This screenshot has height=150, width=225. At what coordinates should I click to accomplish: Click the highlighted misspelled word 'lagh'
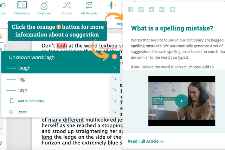point(62,46)
